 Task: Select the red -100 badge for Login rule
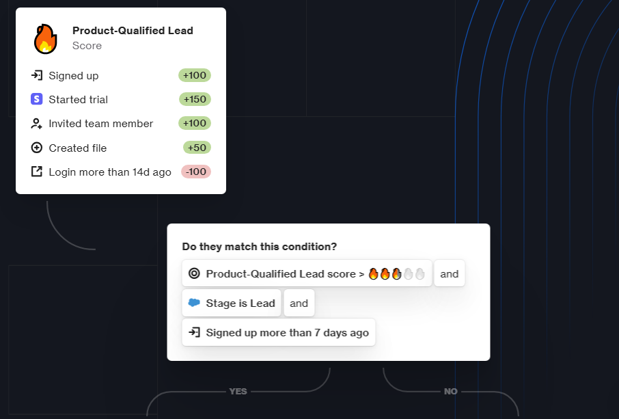(196, 172)
